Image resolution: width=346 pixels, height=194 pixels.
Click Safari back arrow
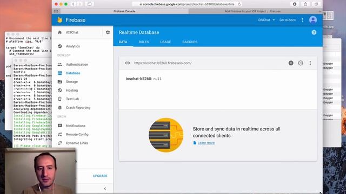click(74, 4)
